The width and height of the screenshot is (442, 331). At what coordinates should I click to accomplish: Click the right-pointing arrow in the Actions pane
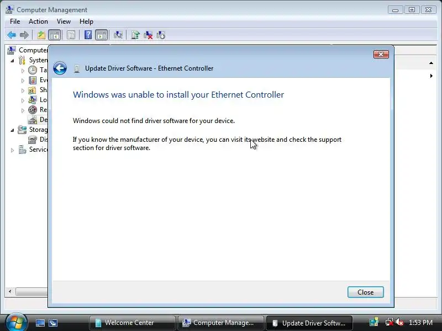pos(432,76)
